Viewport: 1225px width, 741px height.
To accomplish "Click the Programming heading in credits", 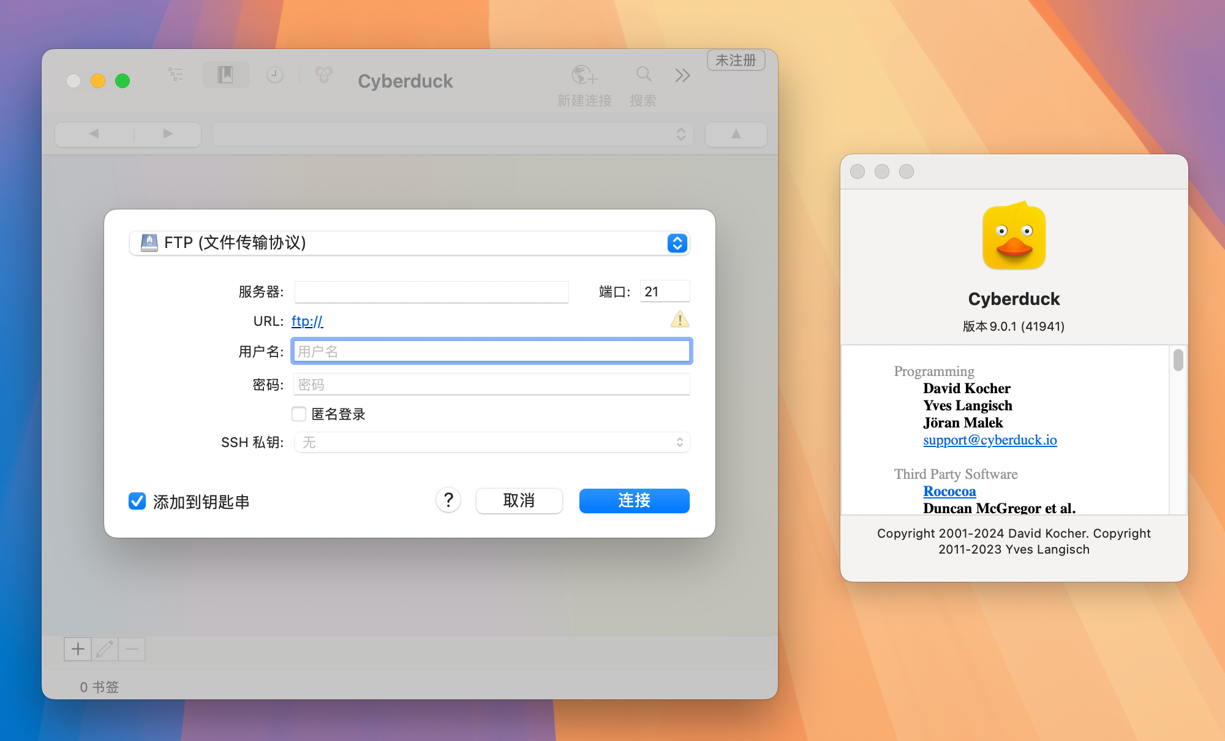I will [934, 371].
